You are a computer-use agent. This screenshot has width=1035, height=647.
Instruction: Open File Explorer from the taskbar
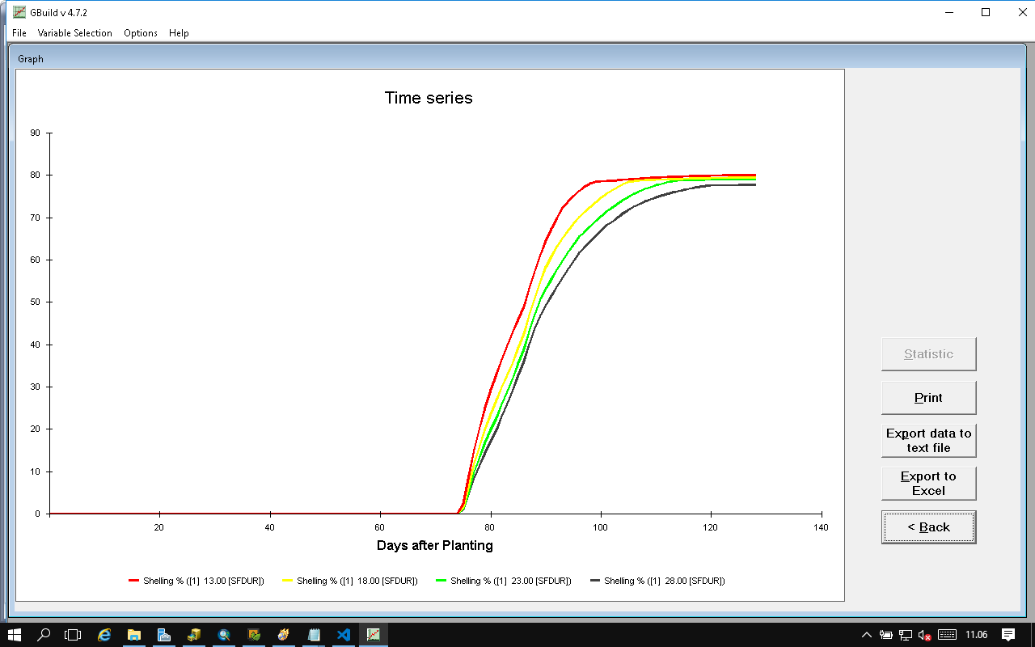click(x=134, y=635)
